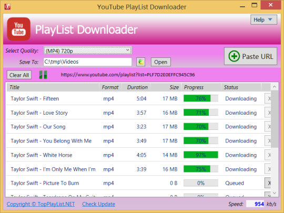Click the Check Update link

pos(98,204)
